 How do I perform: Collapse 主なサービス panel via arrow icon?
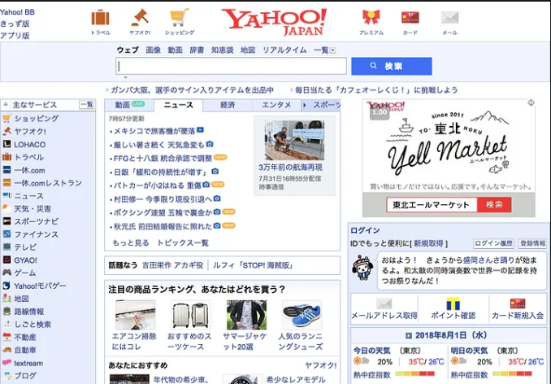(x=6, y=104)
